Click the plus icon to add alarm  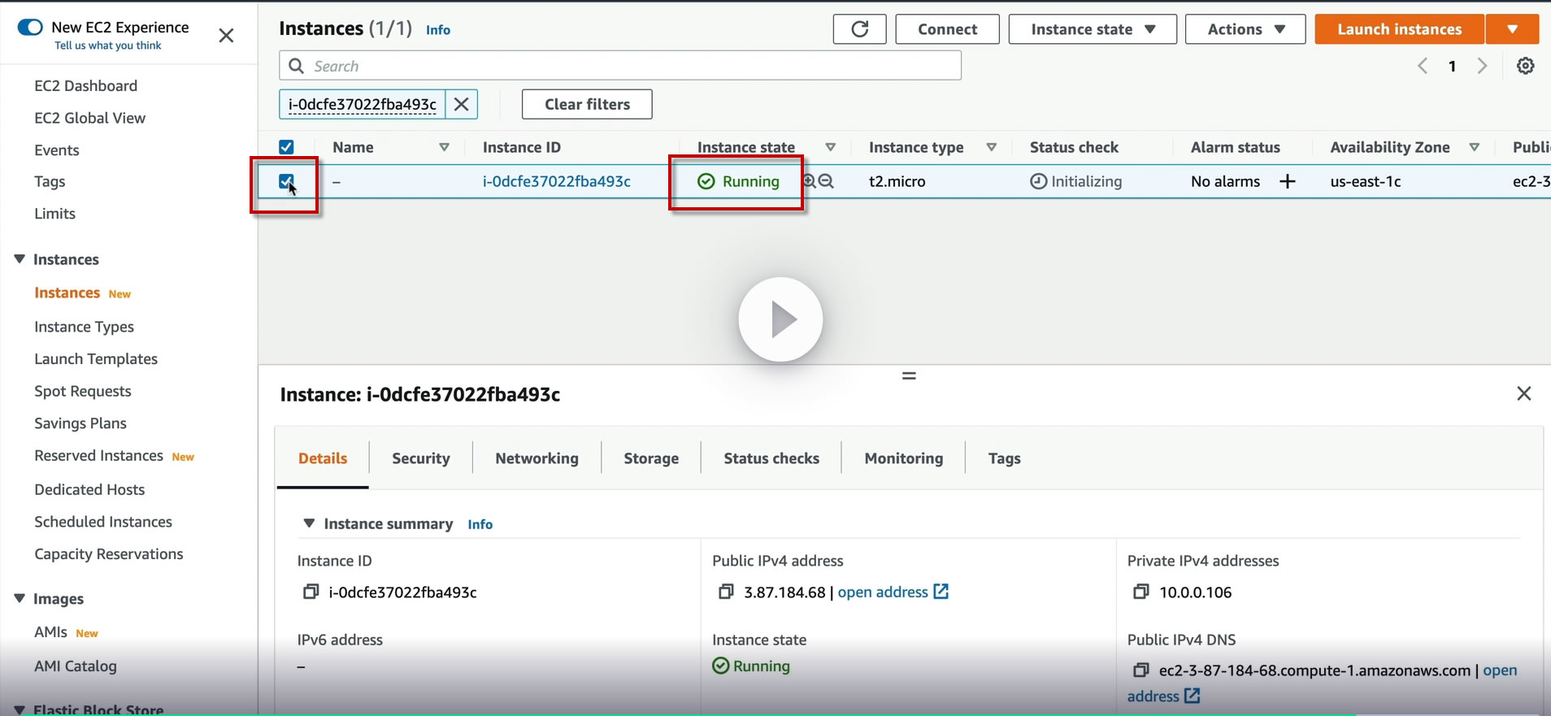tap(1287, 181)
